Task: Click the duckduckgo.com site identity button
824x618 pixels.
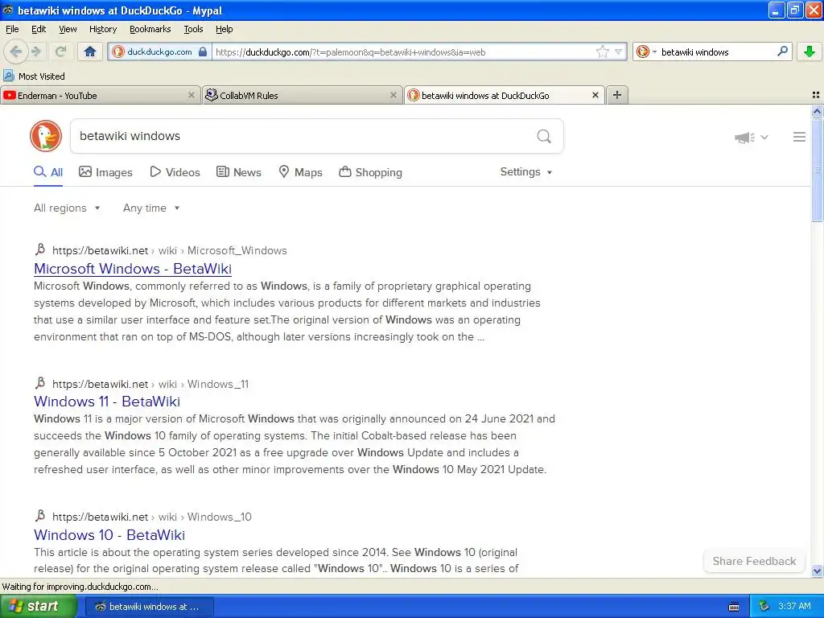Action: 159,51
